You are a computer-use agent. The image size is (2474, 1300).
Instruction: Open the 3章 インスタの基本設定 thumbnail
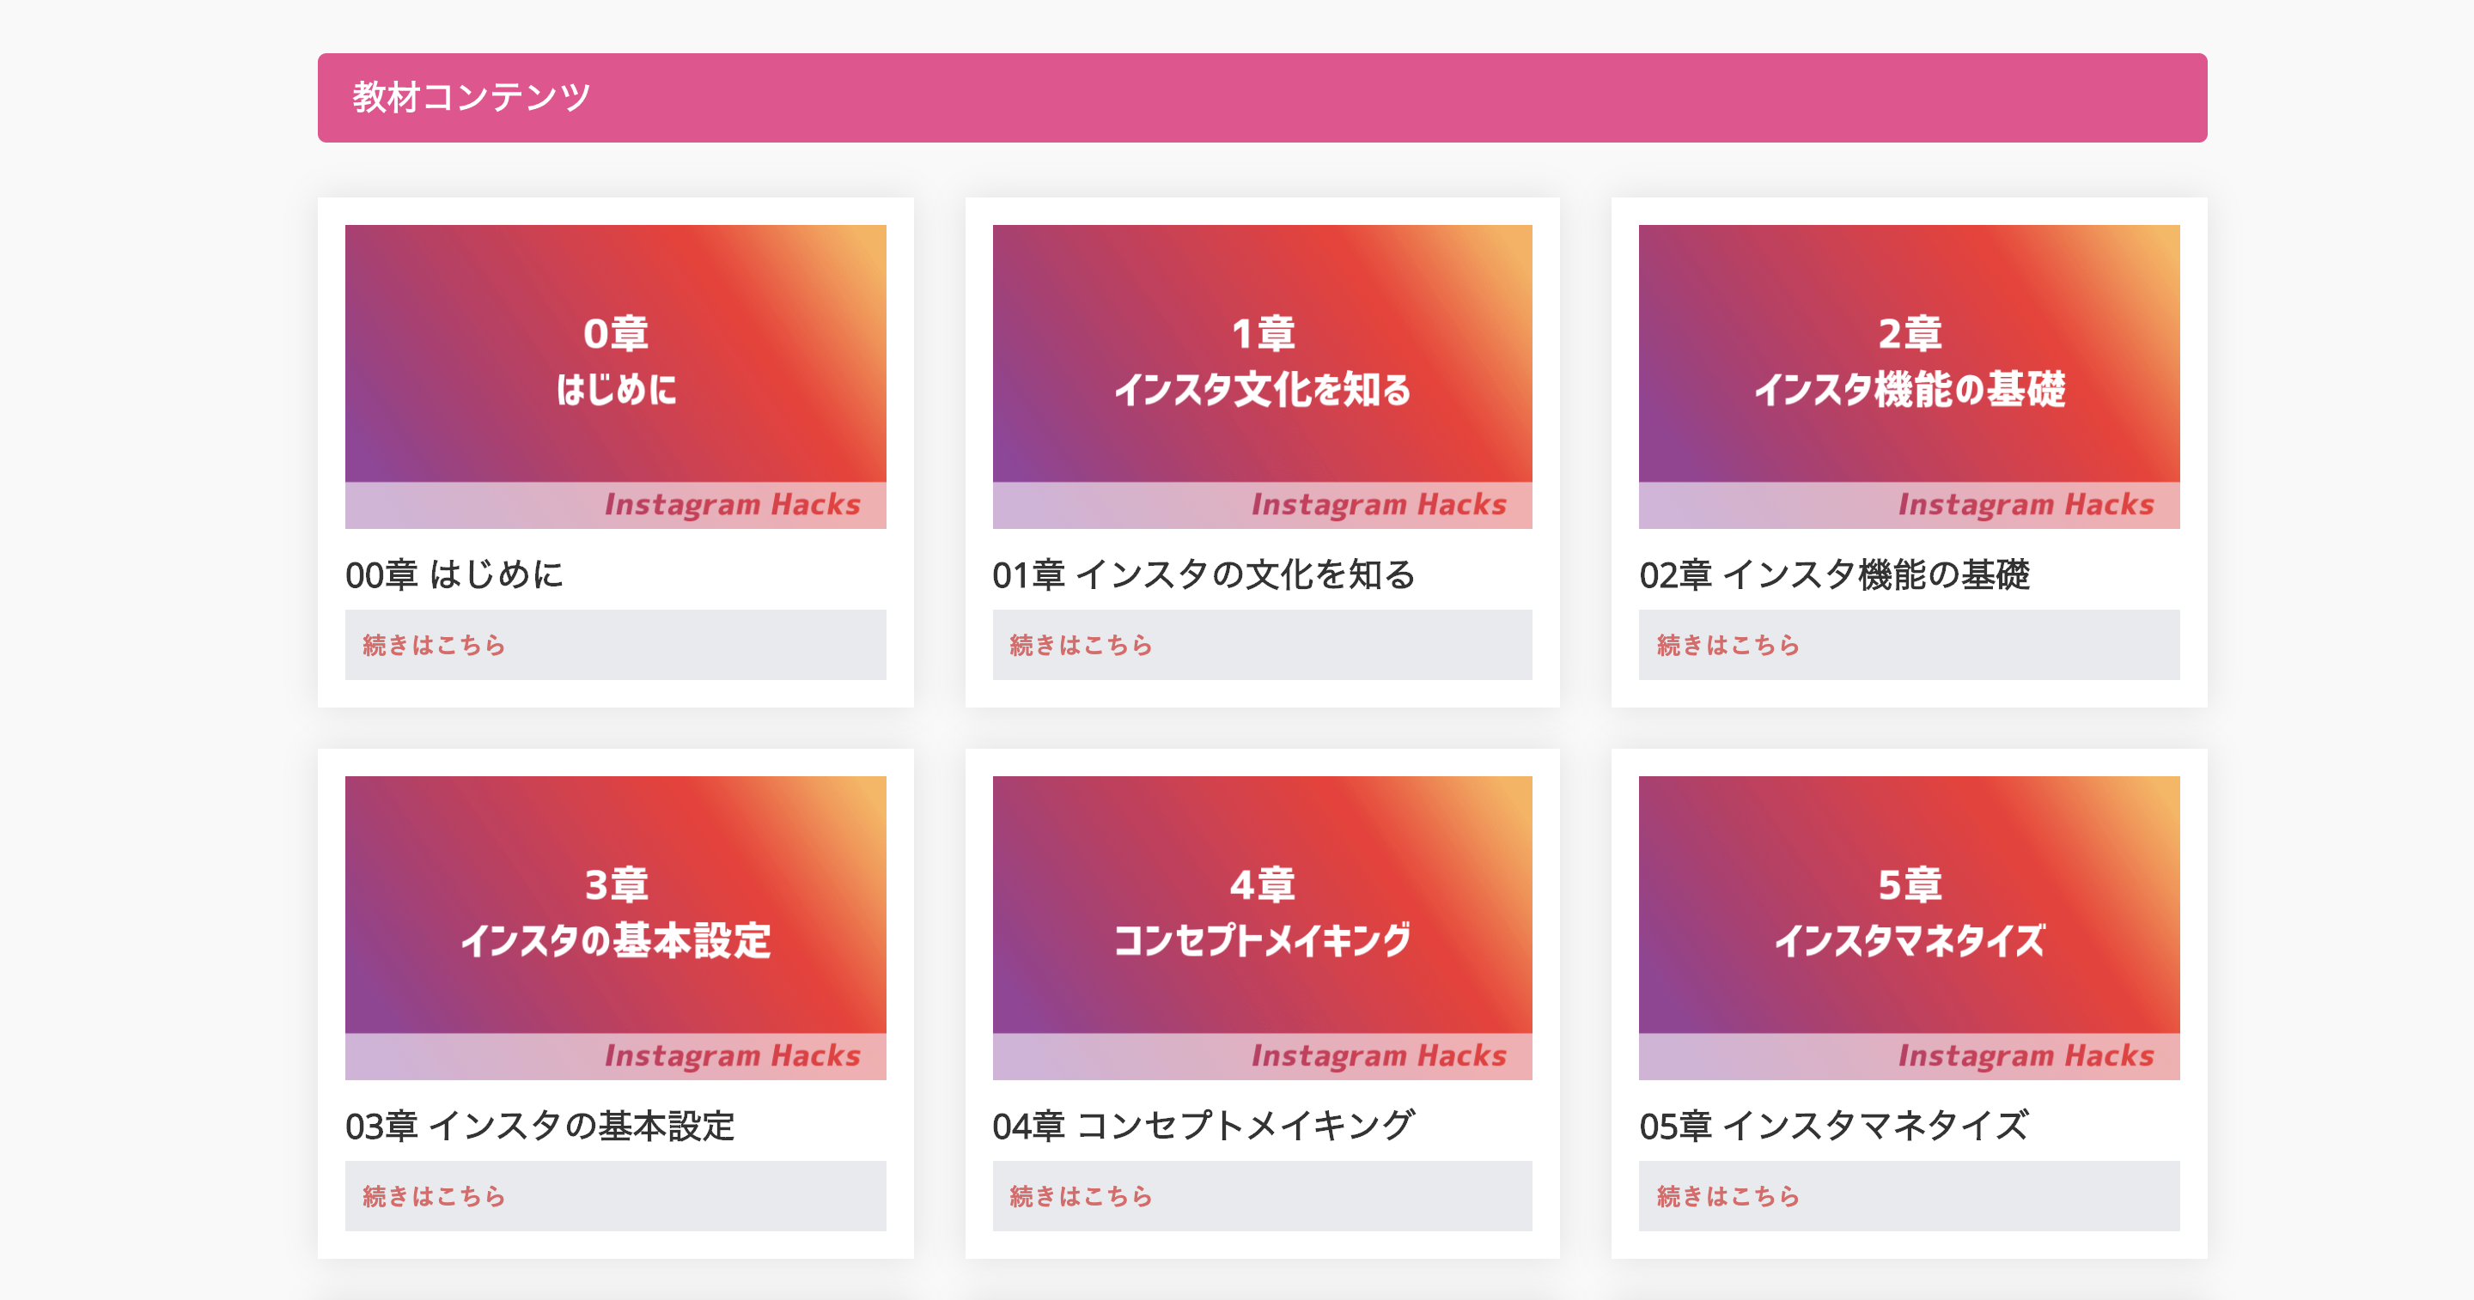click(x=616, y=927)
